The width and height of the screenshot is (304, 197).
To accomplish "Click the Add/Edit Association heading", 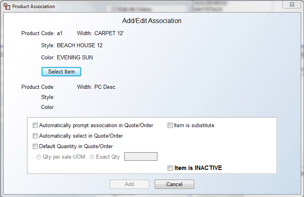I will pos(152,21).
